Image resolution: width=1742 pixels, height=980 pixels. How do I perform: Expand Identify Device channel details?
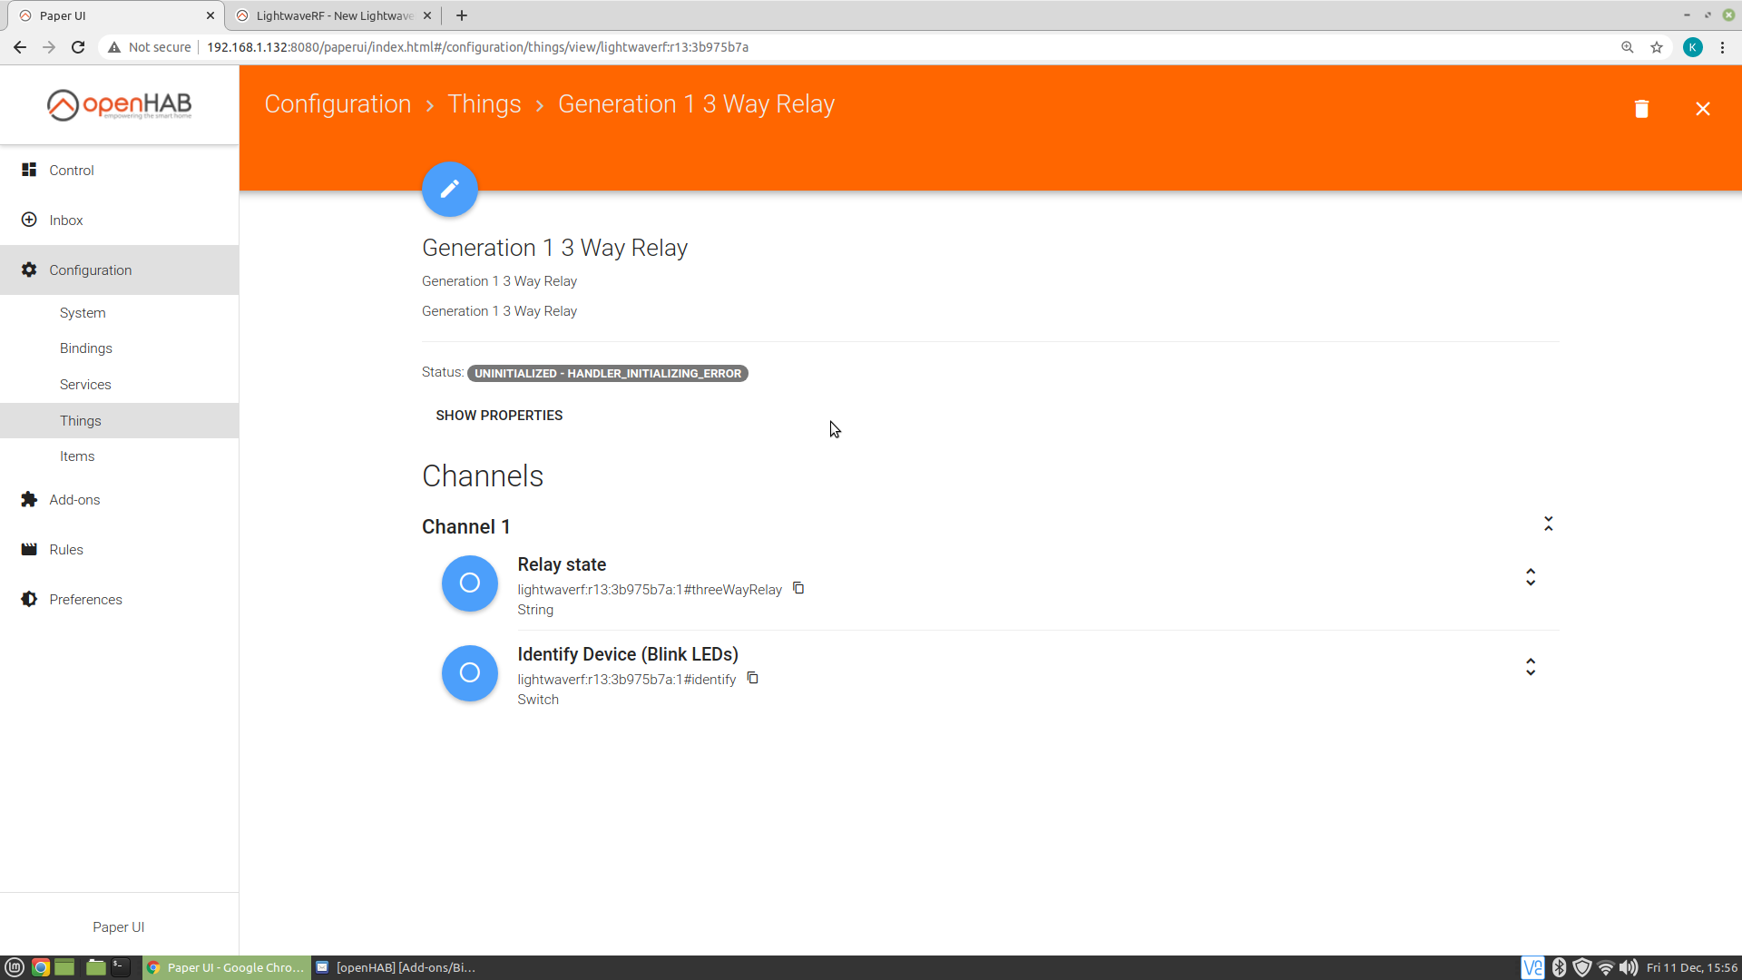point(1530,667)
